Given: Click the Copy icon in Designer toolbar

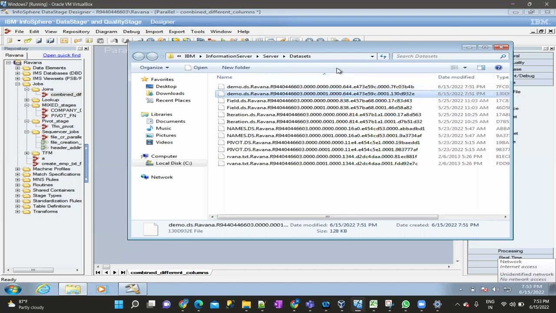Looking at the screenshot, I should [x=89, y=41].
